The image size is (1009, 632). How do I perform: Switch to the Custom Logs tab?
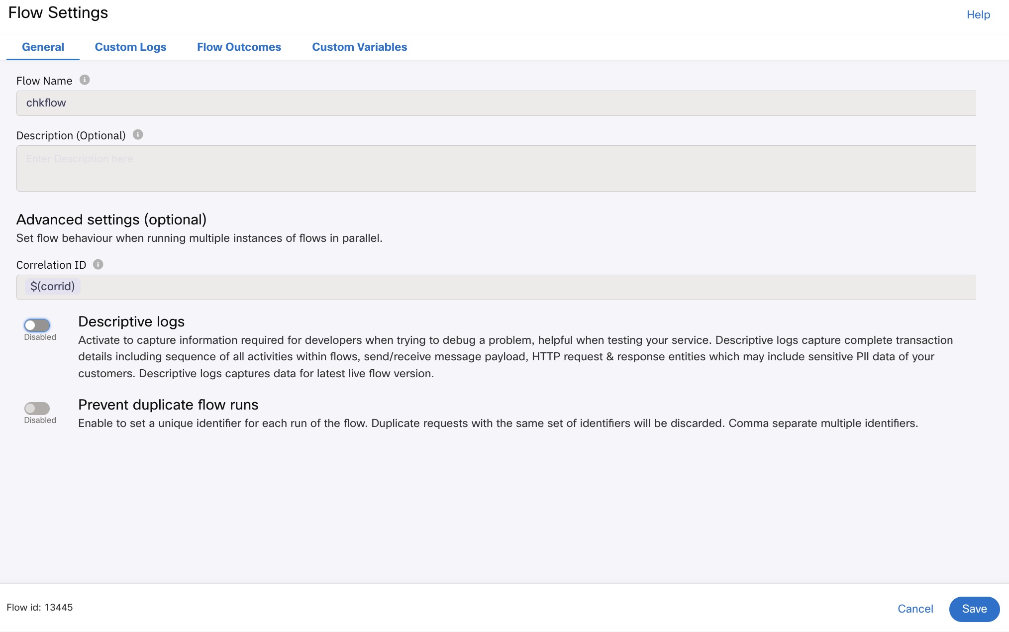click(130, 47)
